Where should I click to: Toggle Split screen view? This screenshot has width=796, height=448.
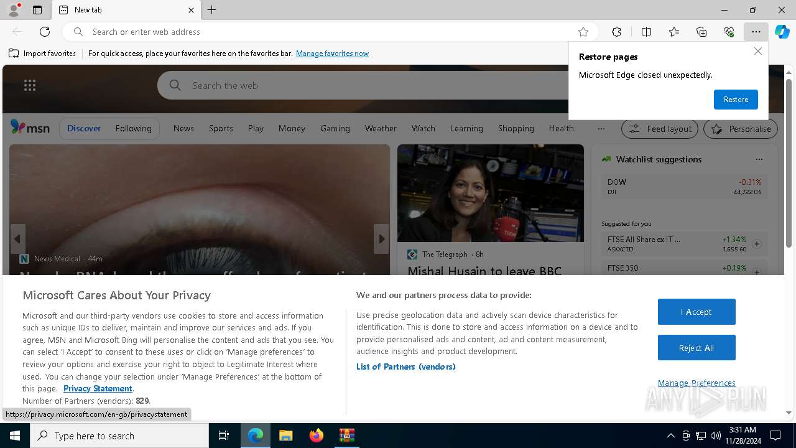[646, 32]
